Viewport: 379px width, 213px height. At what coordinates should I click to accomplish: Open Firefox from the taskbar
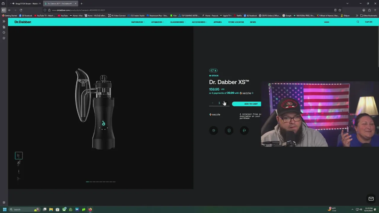90,209
